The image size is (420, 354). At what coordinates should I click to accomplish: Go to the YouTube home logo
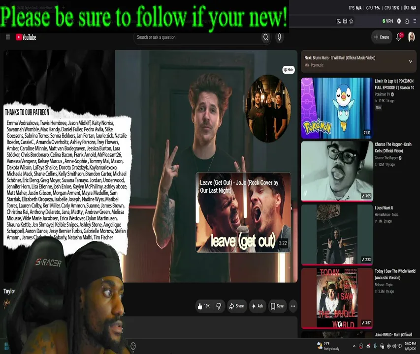(x=26, y=37)
